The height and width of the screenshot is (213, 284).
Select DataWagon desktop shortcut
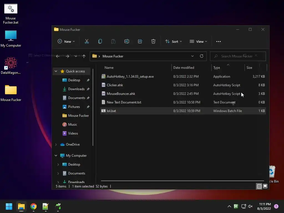11,65
